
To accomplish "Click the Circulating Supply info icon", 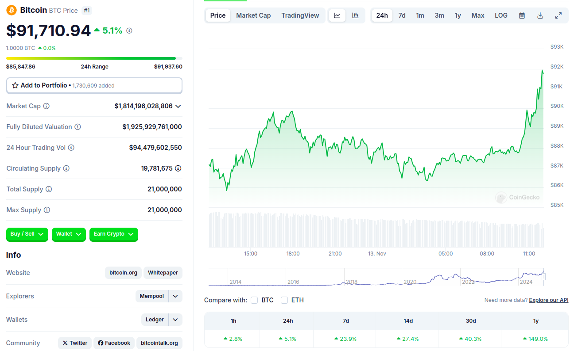I will coord(66,168).
